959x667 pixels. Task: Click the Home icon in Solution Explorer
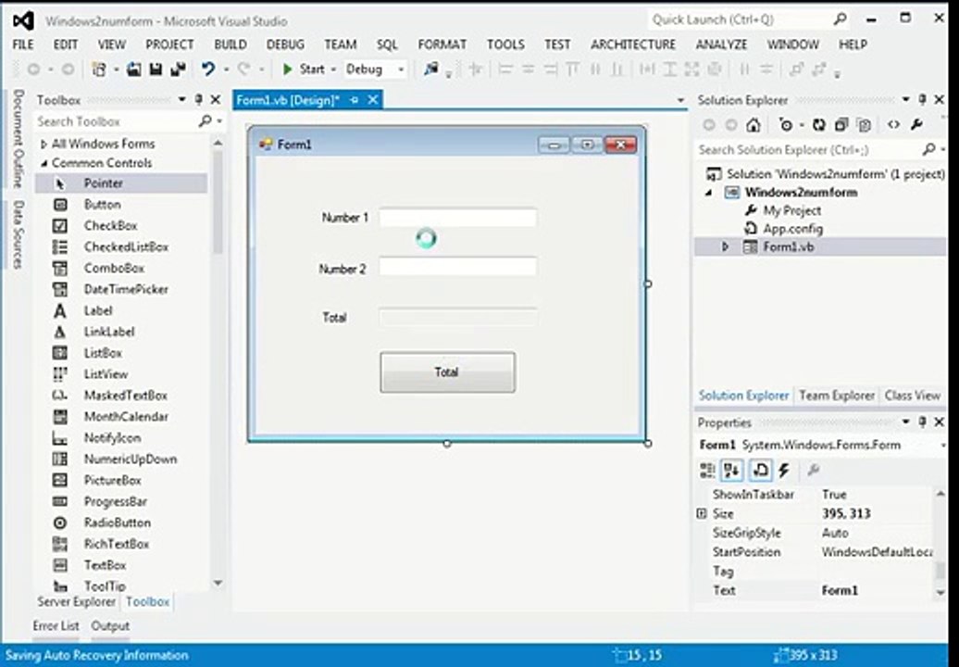click(x=753, y=125)
